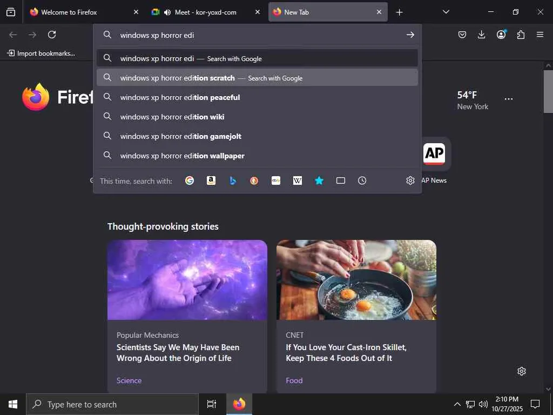Image resolution: width=553 pixels, height=415 pixels.
Task: Choose suggestion 'horror edition gamejolt'
Action: (x=257, y=136)
